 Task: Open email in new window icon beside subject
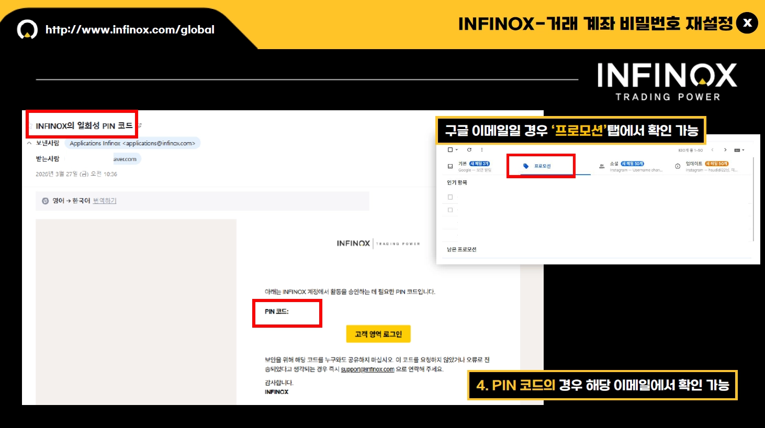tap(140, 126)
